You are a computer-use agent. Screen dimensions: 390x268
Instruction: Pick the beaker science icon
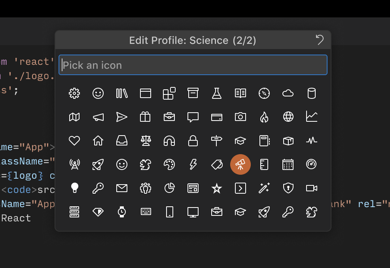(217, 93)
